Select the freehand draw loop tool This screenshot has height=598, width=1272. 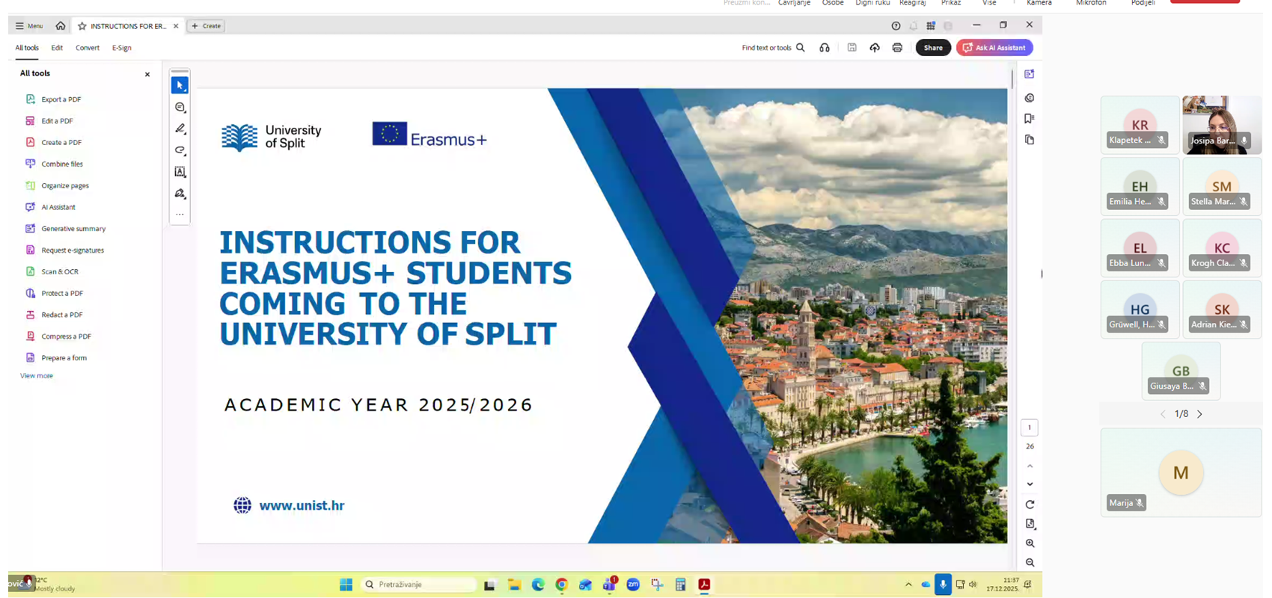point(180,150)
